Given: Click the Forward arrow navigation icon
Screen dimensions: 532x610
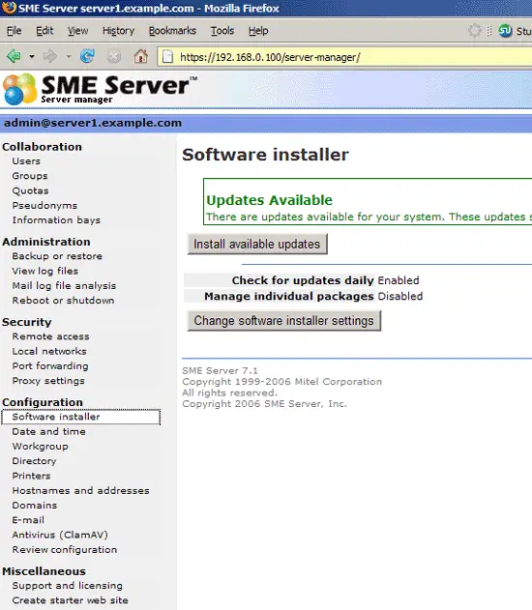Looking at the screenshot, I should coord(49,56).
